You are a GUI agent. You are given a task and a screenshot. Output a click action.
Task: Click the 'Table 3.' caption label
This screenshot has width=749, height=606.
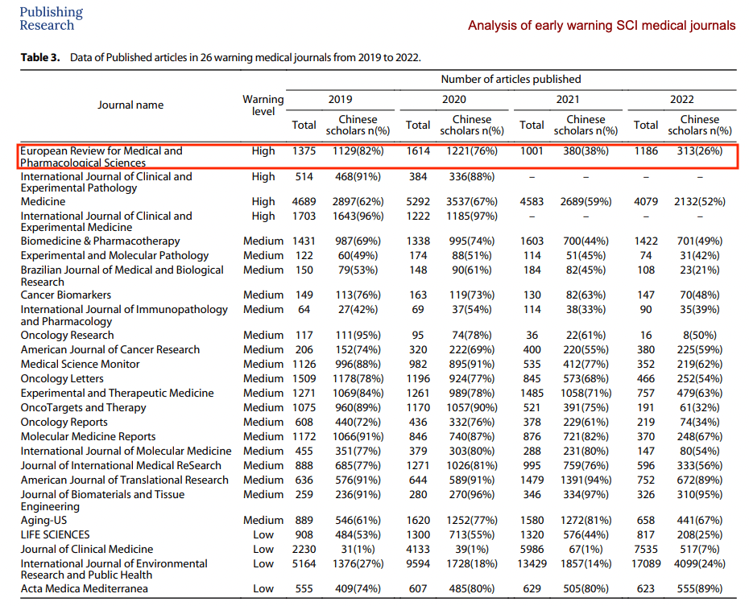40,58
